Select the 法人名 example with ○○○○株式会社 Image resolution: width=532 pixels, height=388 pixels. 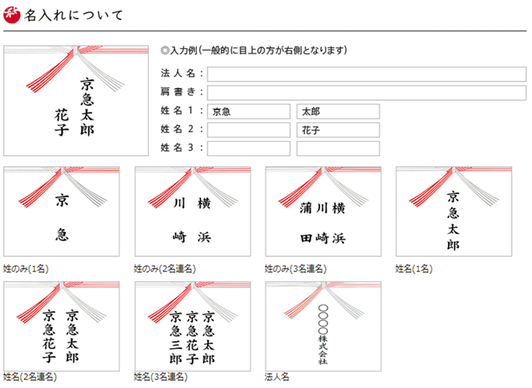(x=323, y=326)
